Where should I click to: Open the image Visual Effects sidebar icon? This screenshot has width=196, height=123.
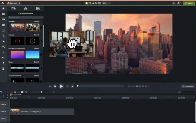[3, 25]
